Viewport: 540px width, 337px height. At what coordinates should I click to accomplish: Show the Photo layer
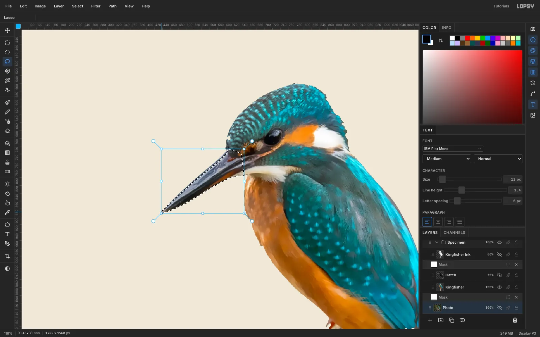500,308
